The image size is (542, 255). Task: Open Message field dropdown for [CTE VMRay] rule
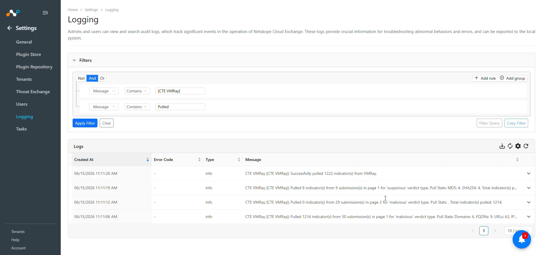pyautogui.click(x=104, y=91)
